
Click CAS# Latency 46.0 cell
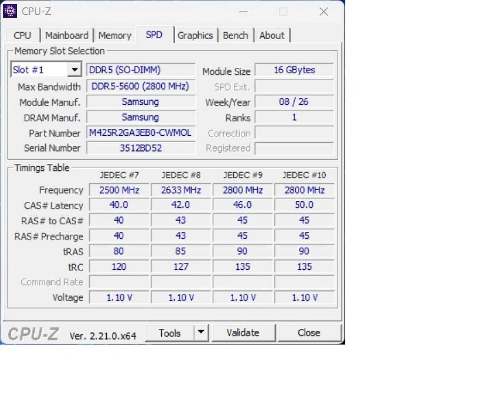243,205
